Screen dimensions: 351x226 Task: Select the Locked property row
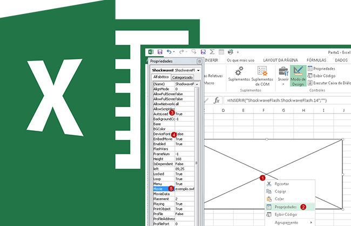[x=173, y=174]
